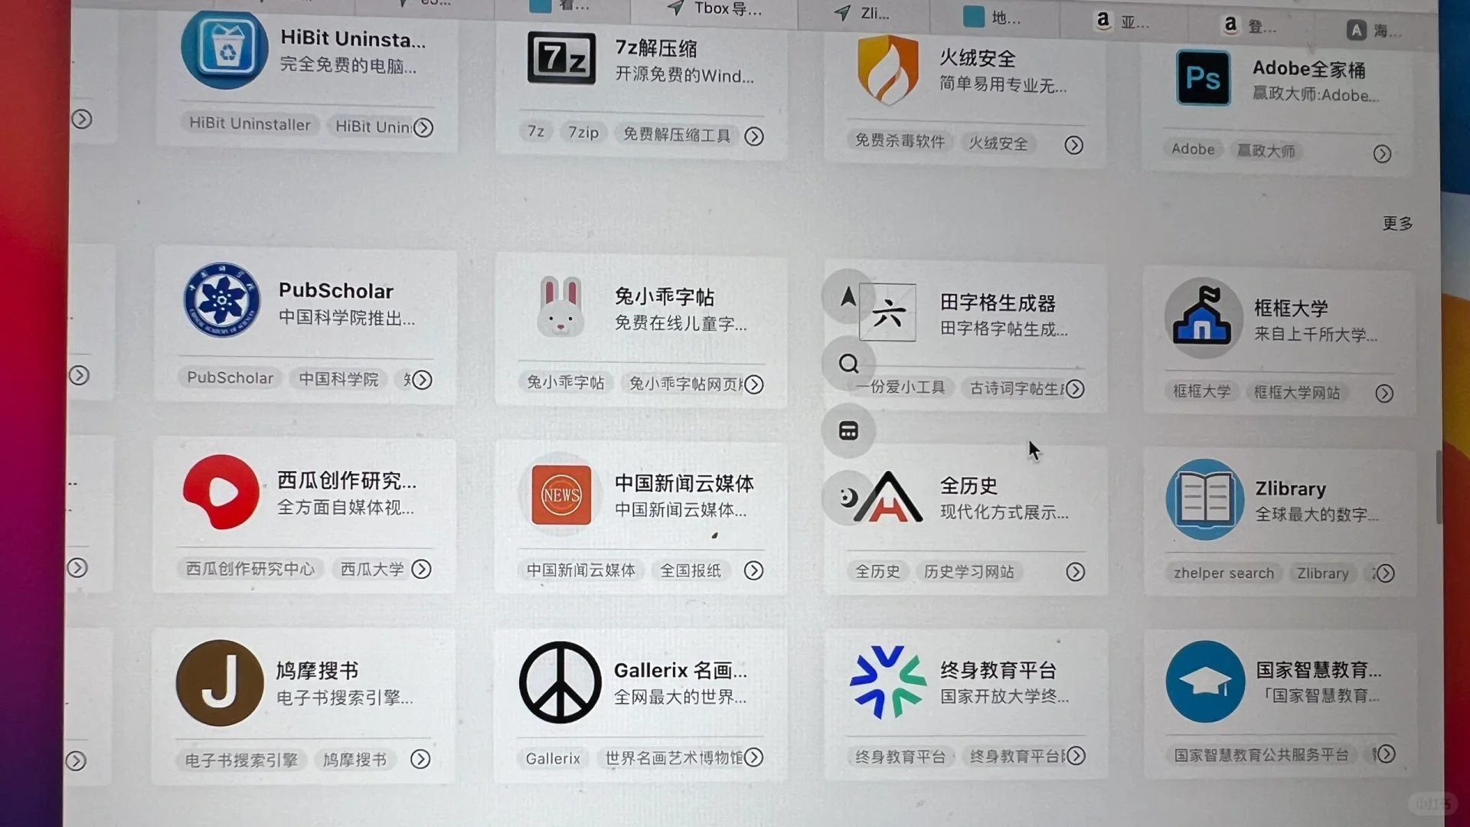The height and width of the screenshot is (827, 1470).
Task: Open the orange shield icon of 火绒安全
Action: (888, 70)
